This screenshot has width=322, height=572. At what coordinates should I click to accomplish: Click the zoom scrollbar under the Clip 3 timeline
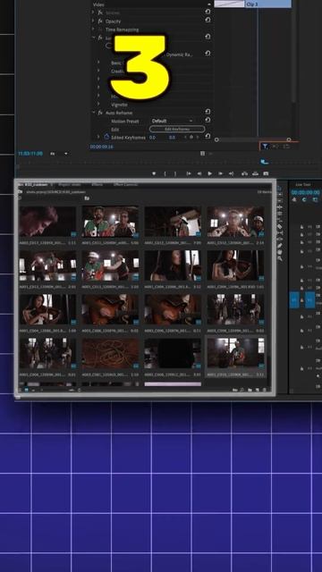pos(252,139)
